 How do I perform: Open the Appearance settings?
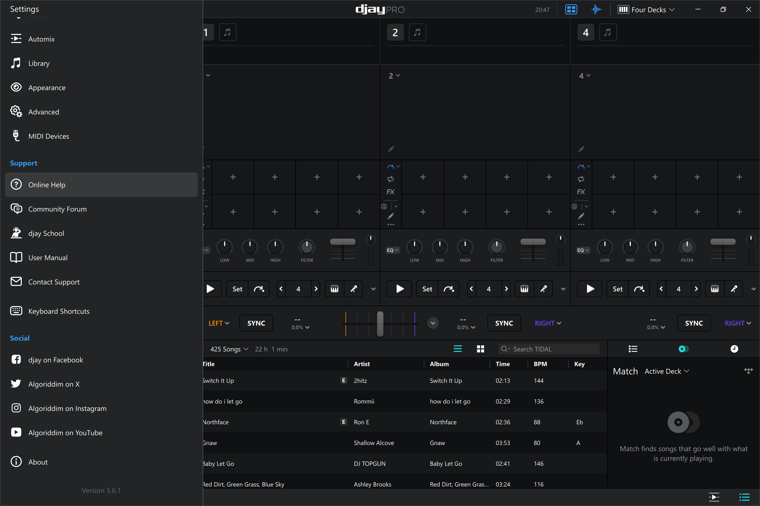[47, 88]
